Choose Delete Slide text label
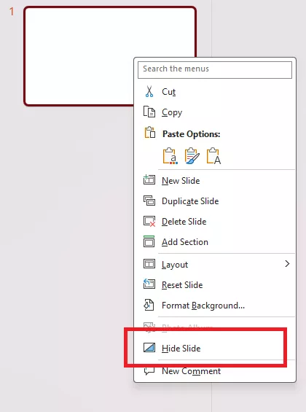This screenshot has height=412, width=306. [x=184, y=222]
